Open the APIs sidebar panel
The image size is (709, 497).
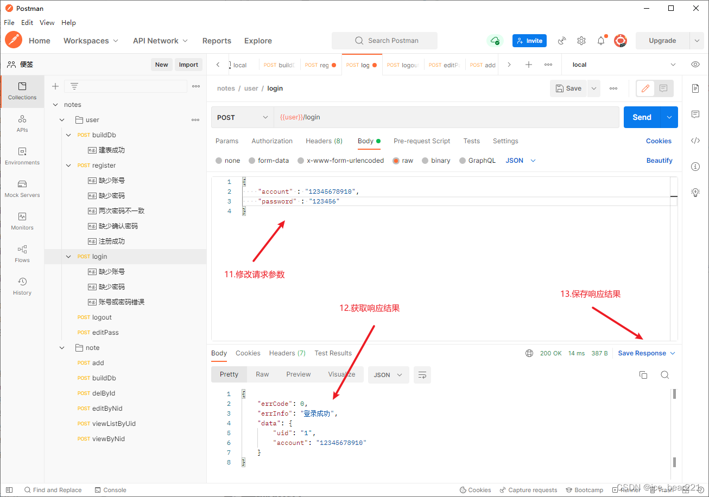[22, 124]
